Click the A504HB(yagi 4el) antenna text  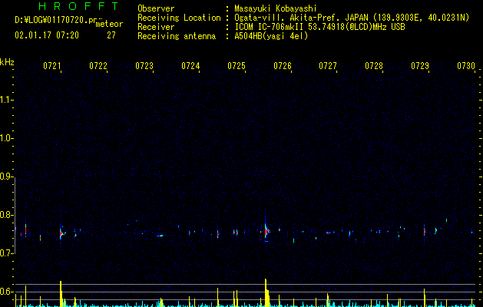coord(271,36)
